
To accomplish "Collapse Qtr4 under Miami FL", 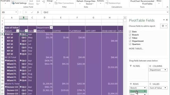I will pyautogui.click(x=20, y=80).
